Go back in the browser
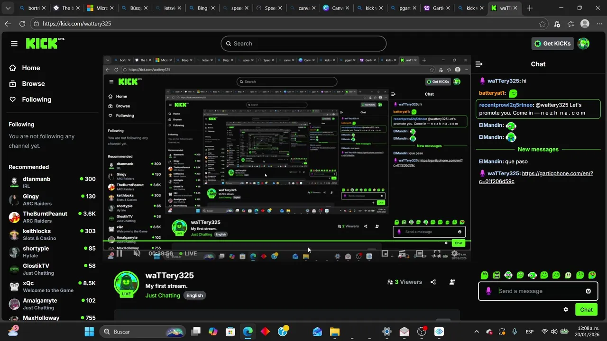 point(8,24)
